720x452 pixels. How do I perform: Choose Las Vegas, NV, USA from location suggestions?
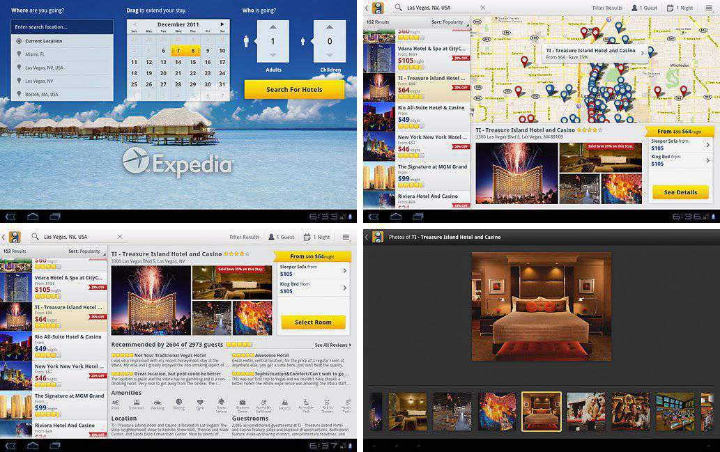[x=62, y=68]
